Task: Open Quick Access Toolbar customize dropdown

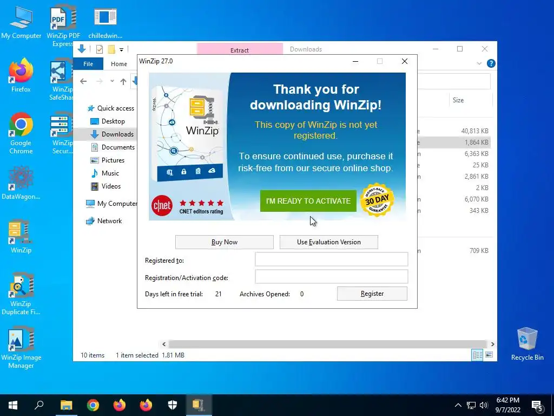Action: (121, 49)
